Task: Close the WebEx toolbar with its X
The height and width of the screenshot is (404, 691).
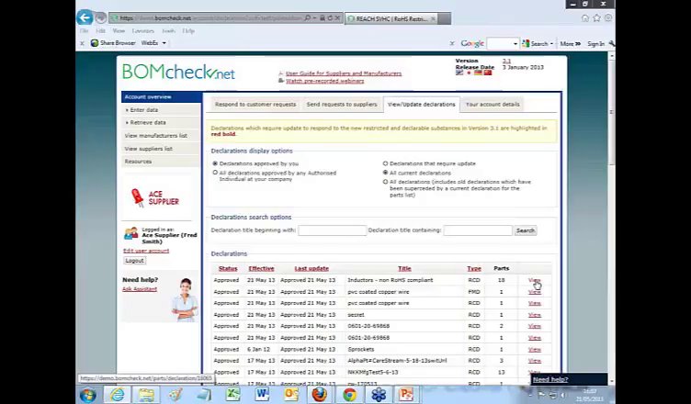Action: click(82, 43)
